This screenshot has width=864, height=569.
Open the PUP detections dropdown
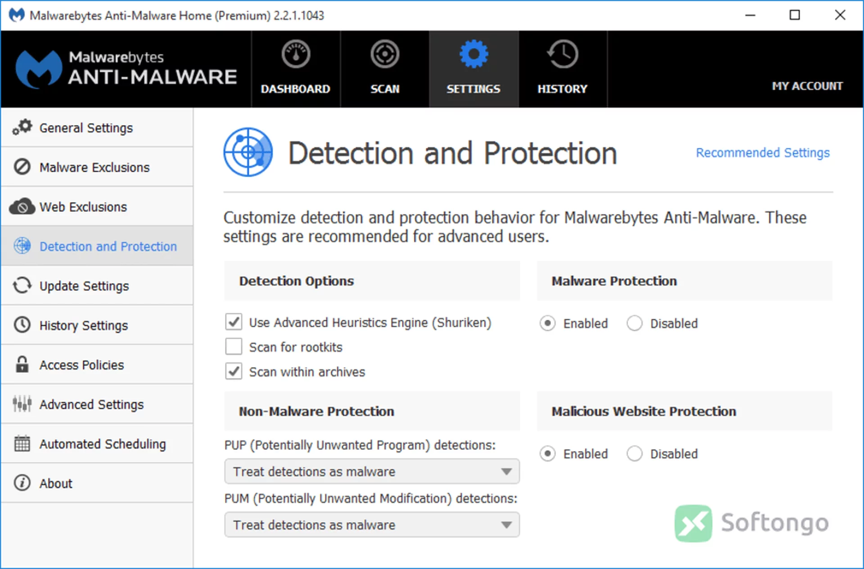[x=372, y=471]
